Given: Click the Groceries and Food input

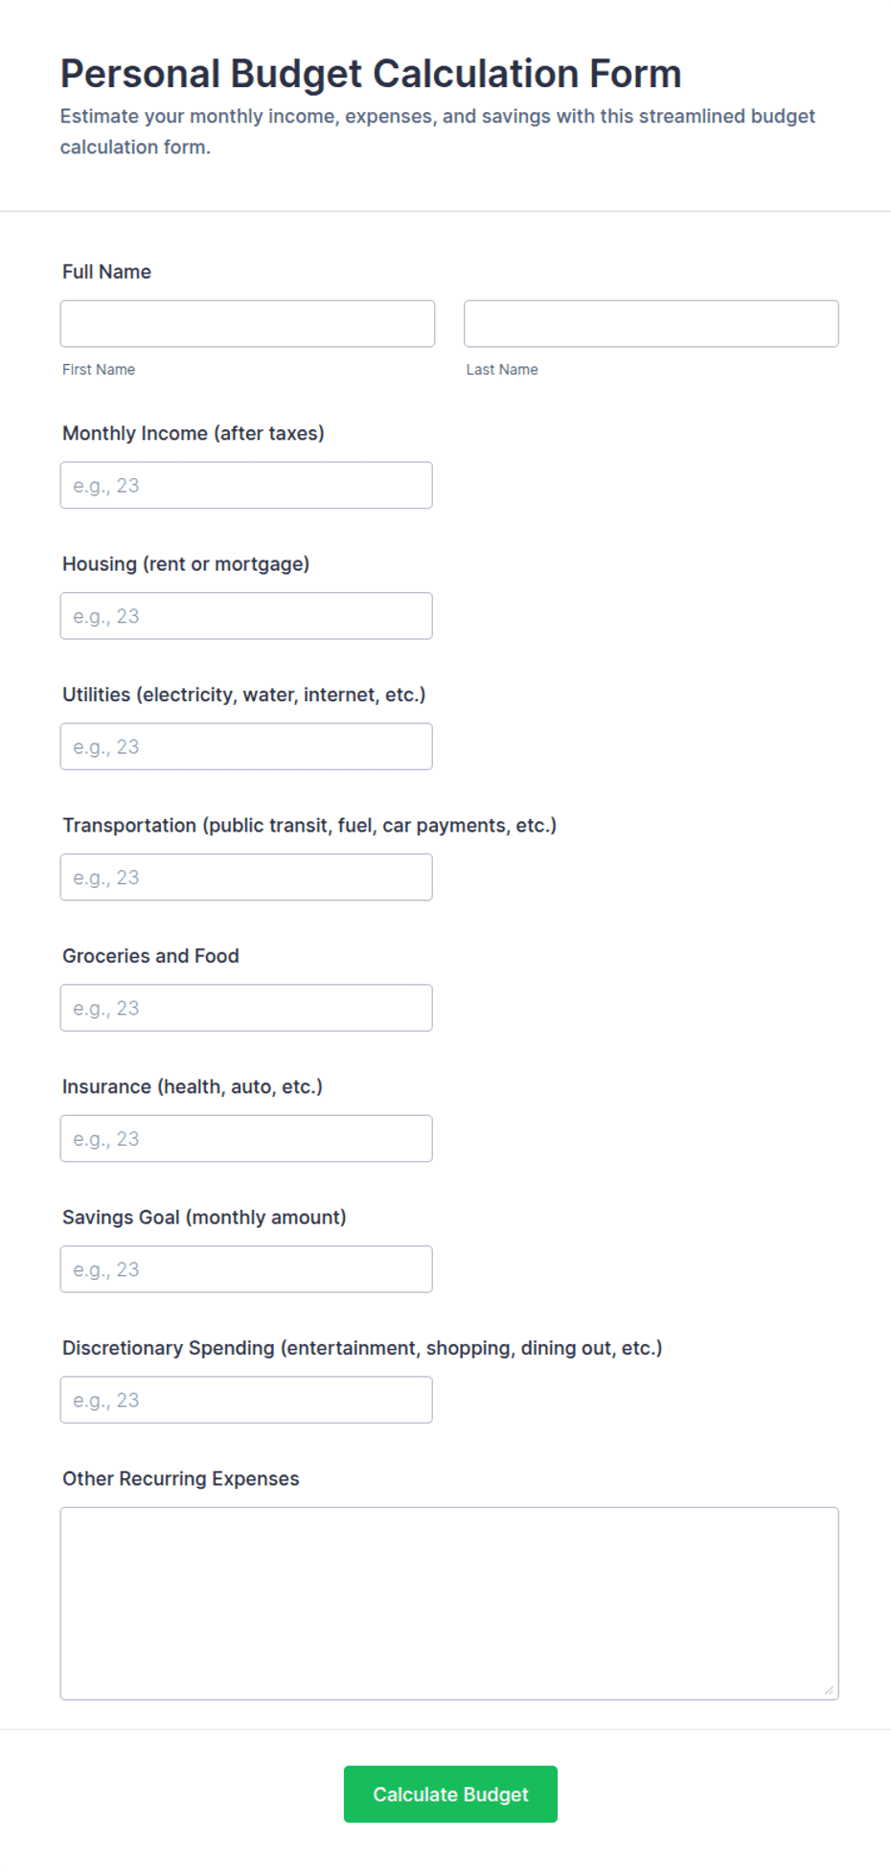Looking at the screenshot, I should (246, 1008).
